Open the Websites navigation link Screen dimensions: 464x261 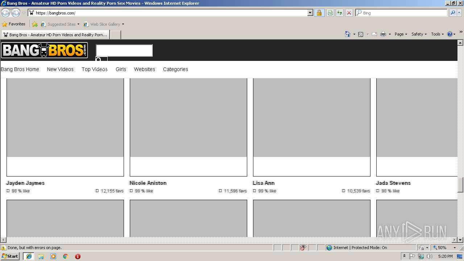[x=144, y=69]
